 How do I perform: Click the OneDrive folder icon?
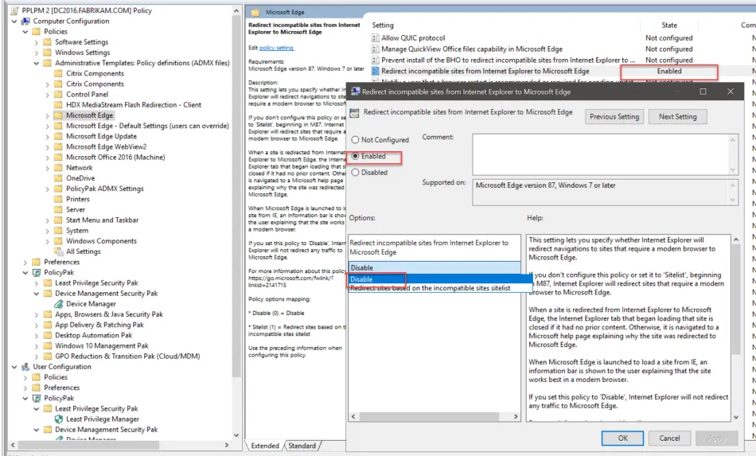(58, 178)
